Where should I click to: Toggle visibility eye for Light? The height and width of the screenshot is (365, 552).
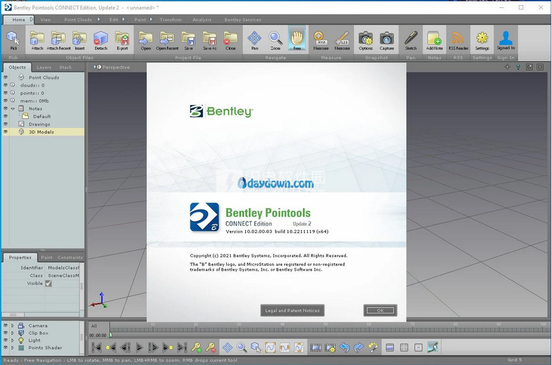[x=5, y=340]
